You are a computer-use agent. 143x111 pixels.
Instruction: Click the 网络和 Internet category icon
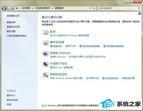pos(45,54)
